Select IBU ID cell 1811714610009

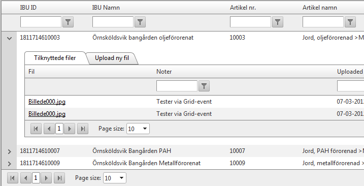(40, 163)
